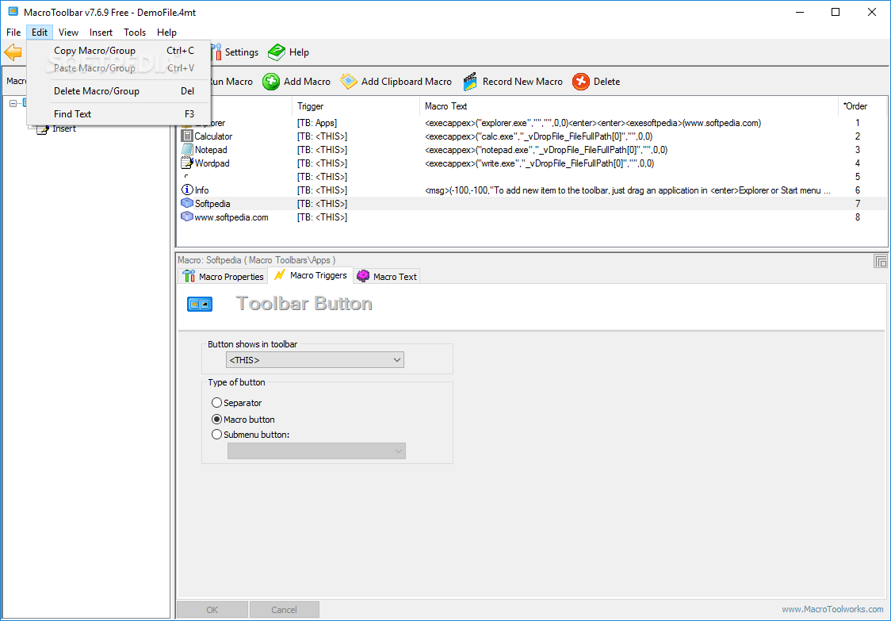
Task: Click the Record New Macro clapperboard
Action: (470, 82)
